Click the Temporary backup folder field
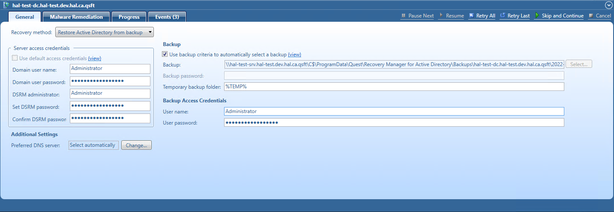614x212 pixels. pos(394,87)
